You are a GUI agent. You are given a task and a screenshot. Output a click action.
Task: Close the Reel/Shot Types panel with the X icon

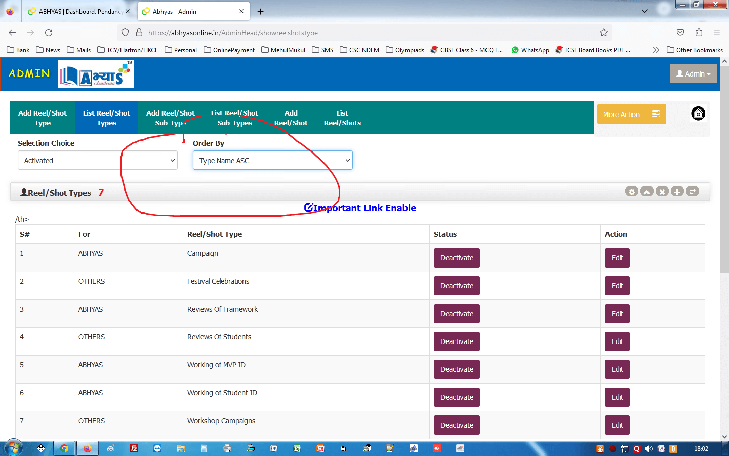[662, 192]
